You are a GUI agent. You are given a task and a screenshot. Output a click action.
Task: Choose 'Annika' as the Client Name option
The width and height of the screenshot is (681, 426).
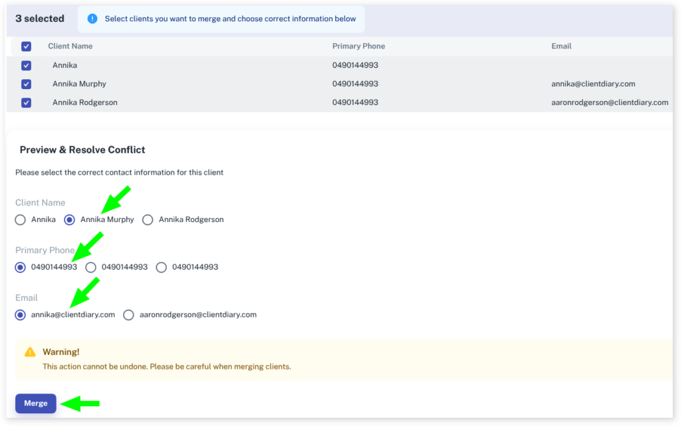(21, 219)
